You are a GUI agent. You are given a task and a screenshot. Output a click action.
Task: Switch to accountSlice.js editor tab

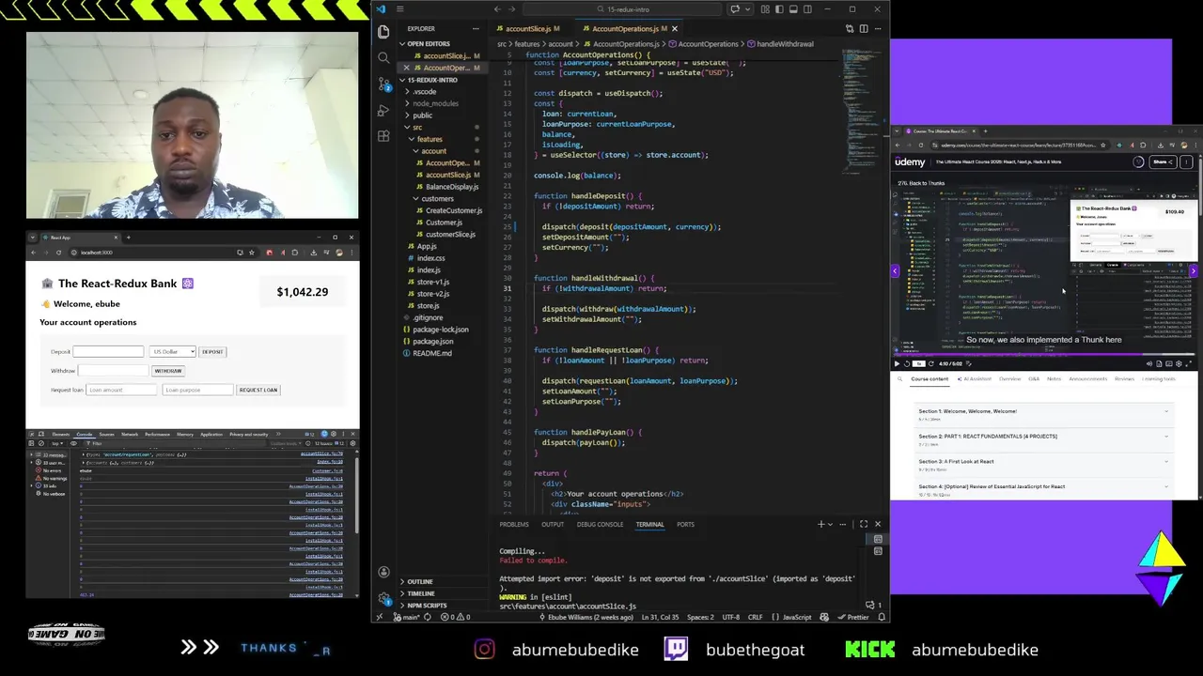click(528, 28)
